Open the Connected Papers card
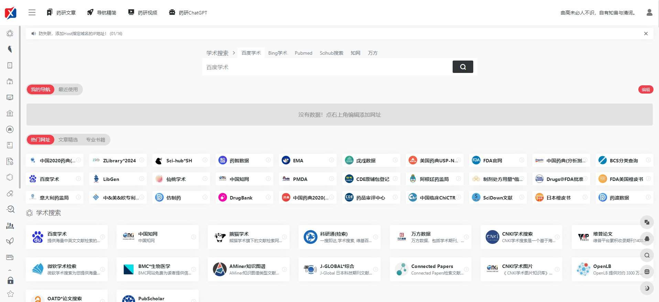The height and width of the screenshot is (302, 659). point(431,269)
